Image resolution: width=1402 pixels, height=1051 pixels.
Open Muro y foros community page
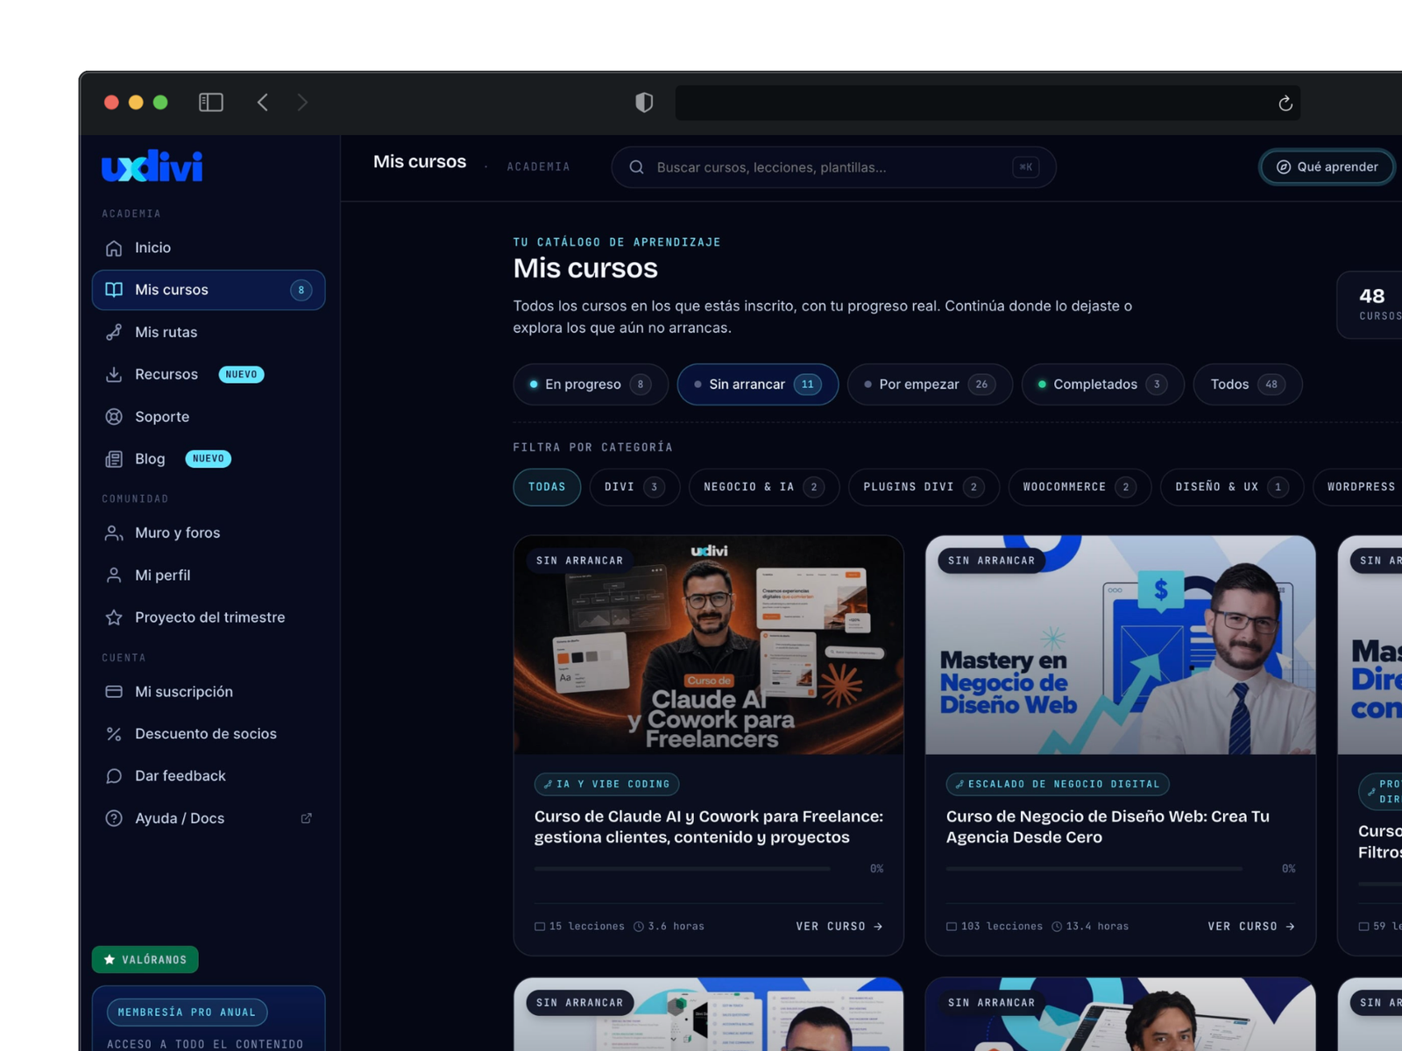tap(209, 533)
